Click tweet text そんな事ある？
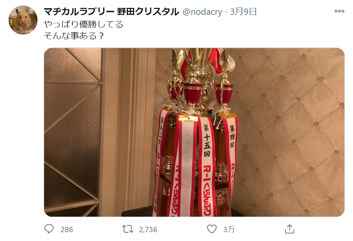353x241 pixels. pyautogui.click(x=74, y=36)
